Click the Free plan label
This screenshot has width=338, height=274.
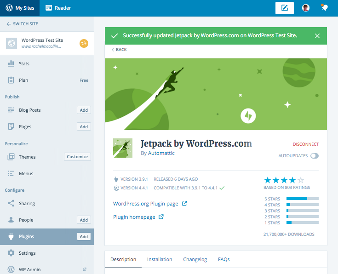click(84, 80)
